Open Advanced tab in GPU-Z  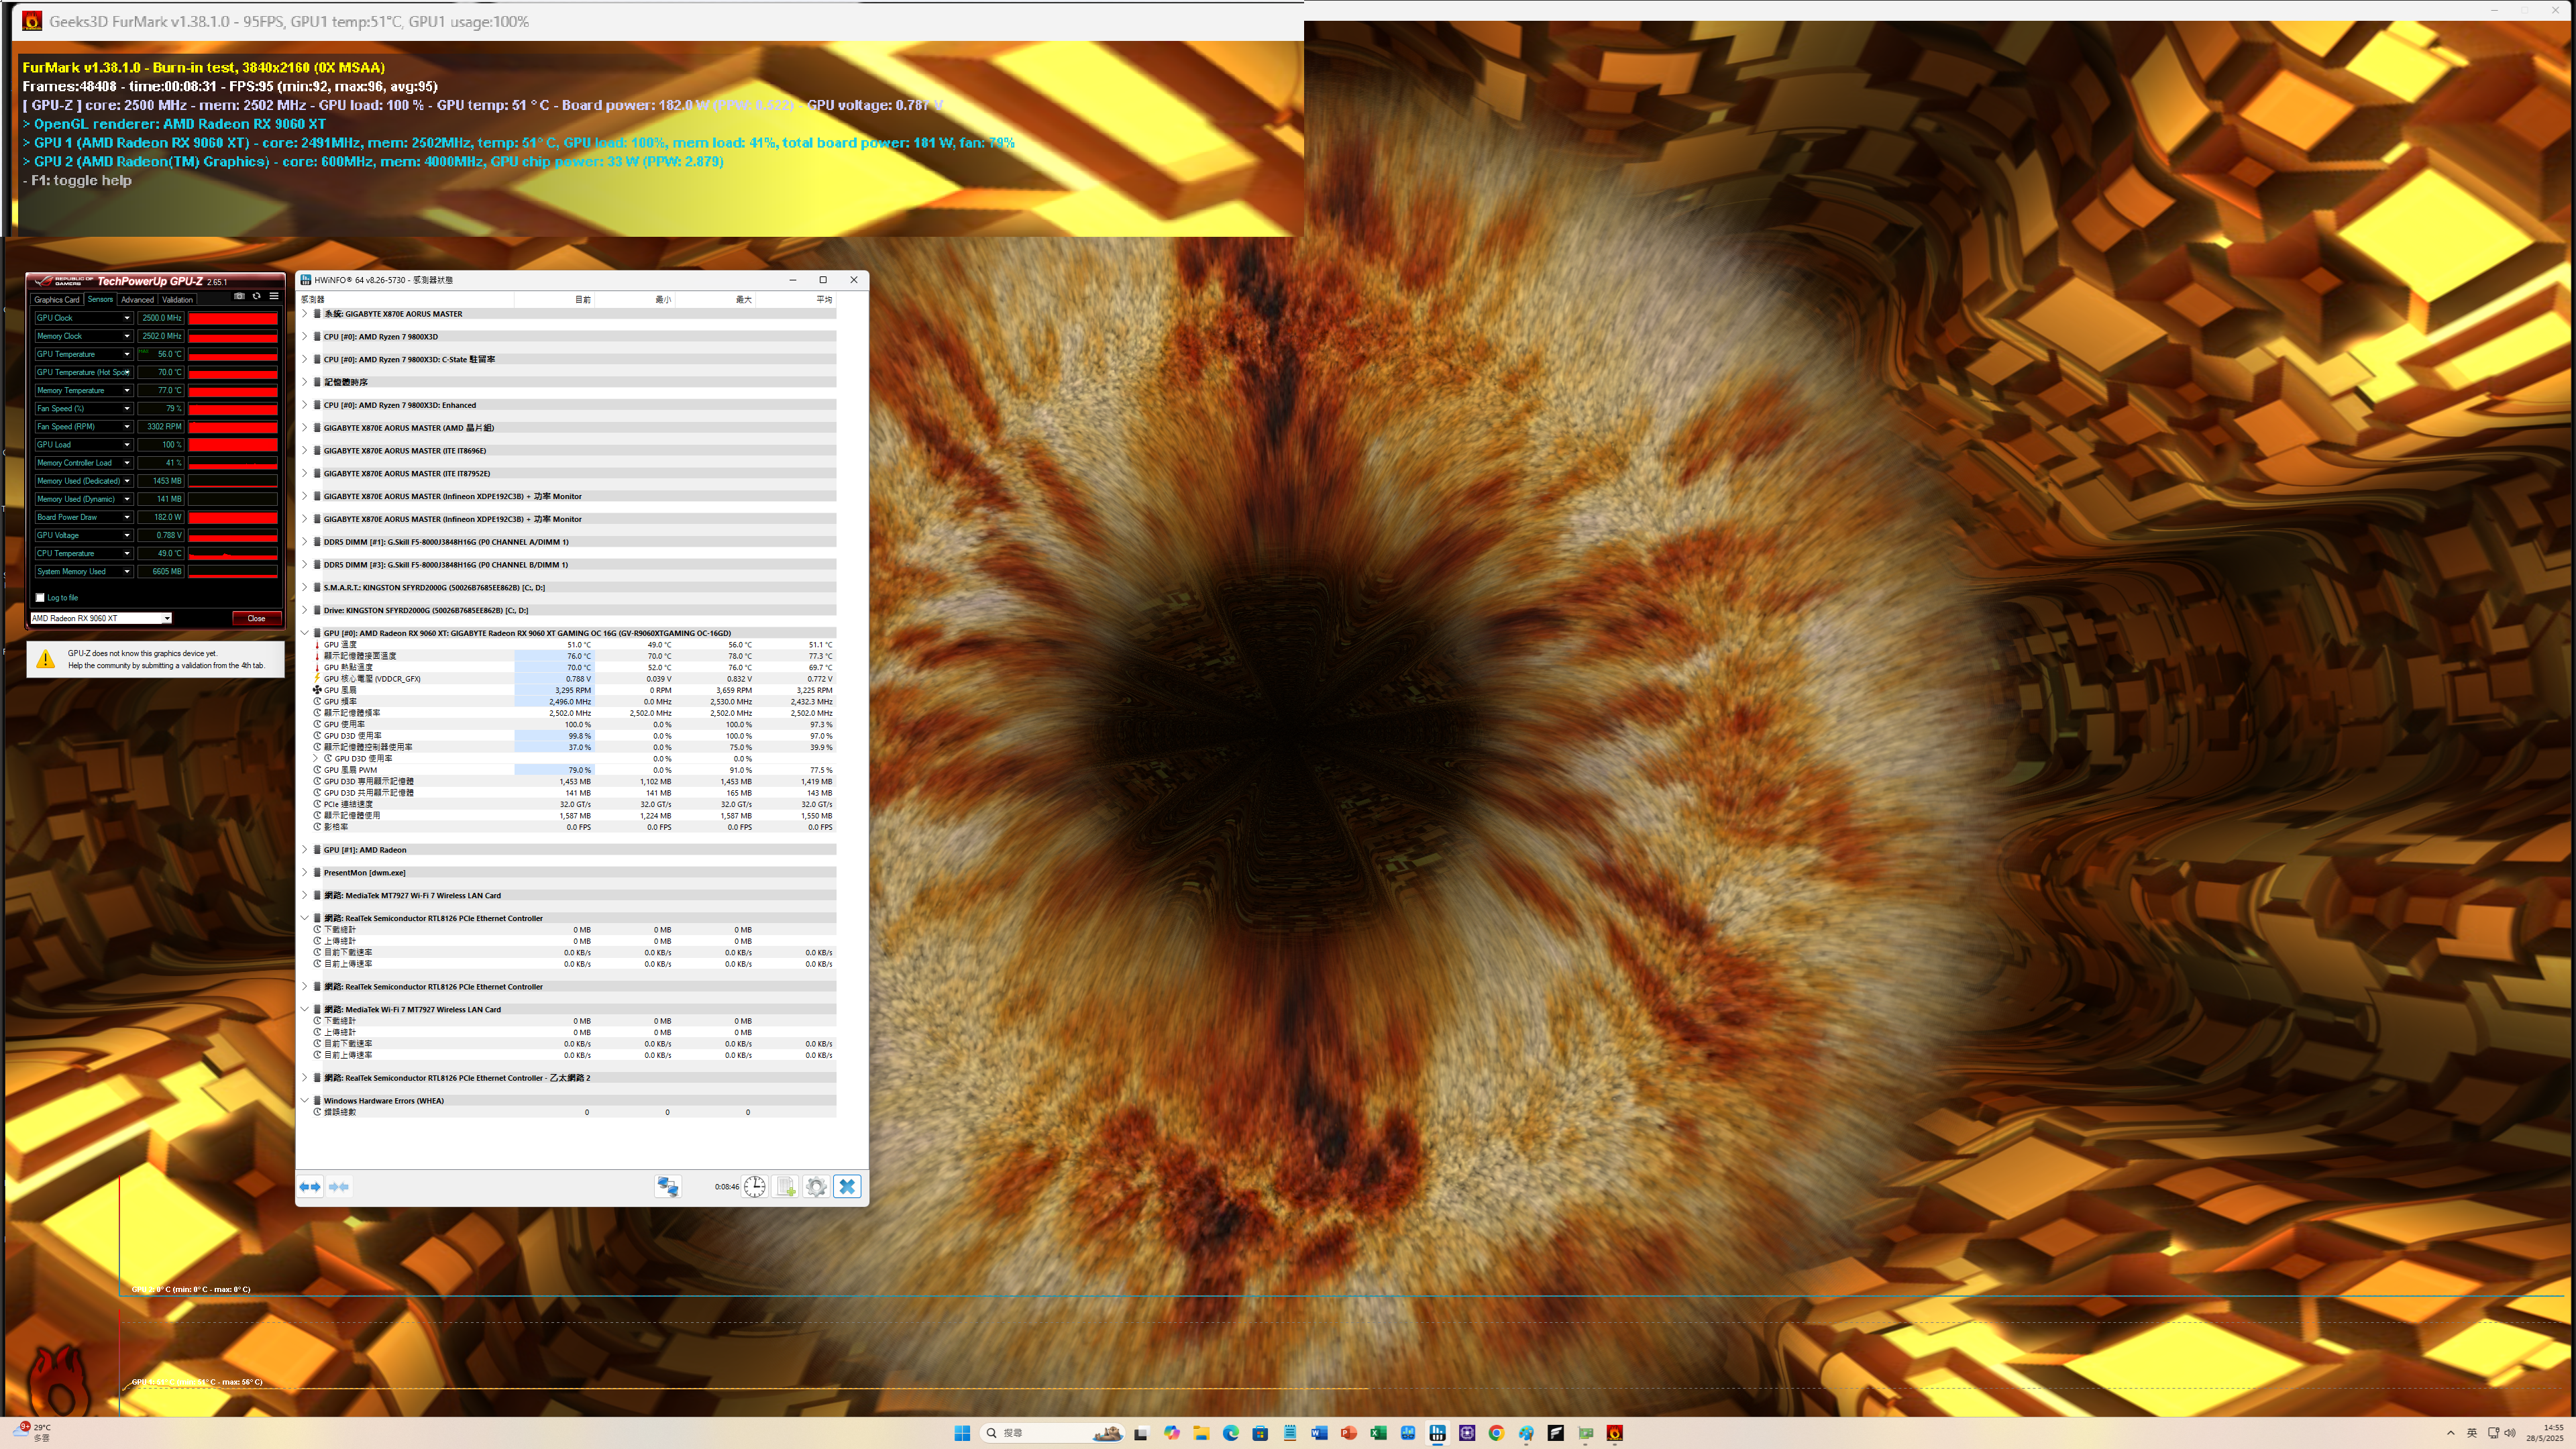[137, 300]
